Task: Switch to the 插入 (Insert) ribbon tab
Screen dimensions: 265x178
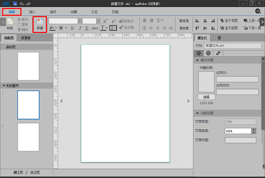Action: (x=33, y=11)
